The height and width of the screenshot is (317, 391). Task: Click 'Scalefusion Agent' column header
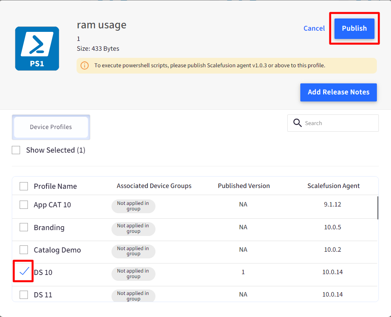333,186
